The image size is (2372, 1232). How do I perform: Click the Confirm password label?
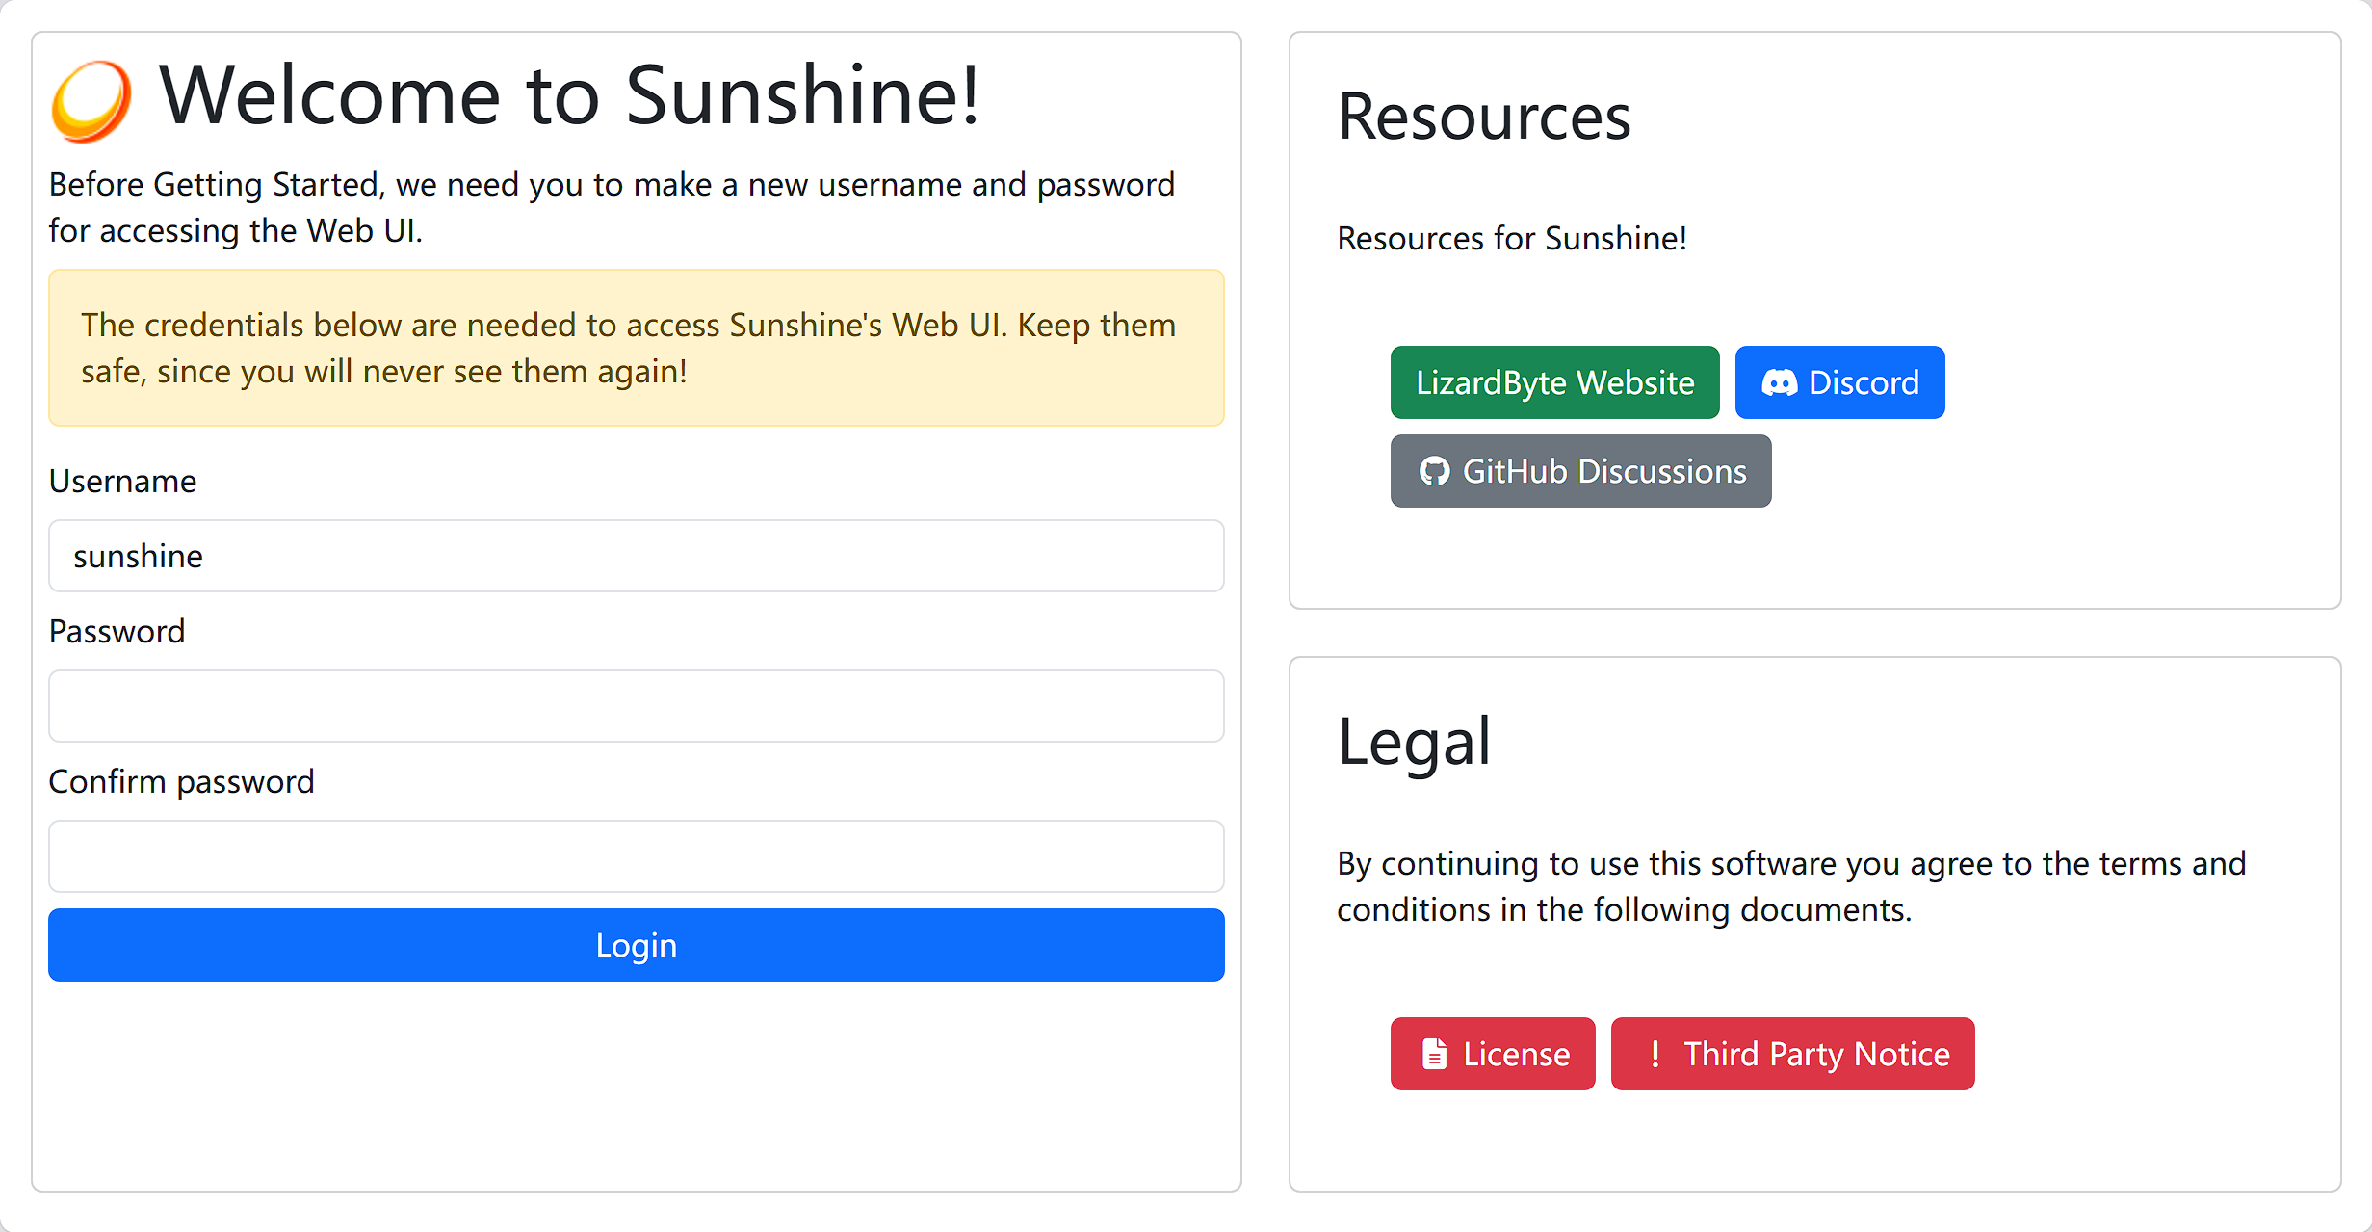tap(181, 781)
